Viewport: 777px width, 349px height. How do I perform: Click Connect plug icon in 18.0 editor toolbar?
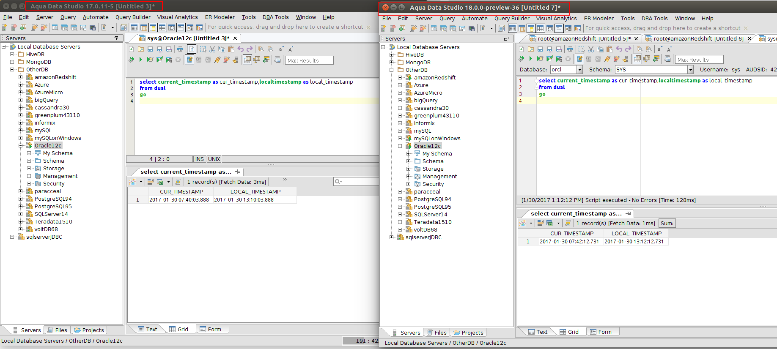pos(607,59)
